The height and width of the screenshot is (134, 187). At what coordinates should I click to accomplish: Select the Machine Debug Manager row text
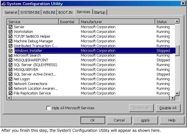pos(33,41)
